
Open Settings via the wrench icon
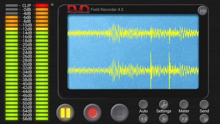click(x=164, y=104)
